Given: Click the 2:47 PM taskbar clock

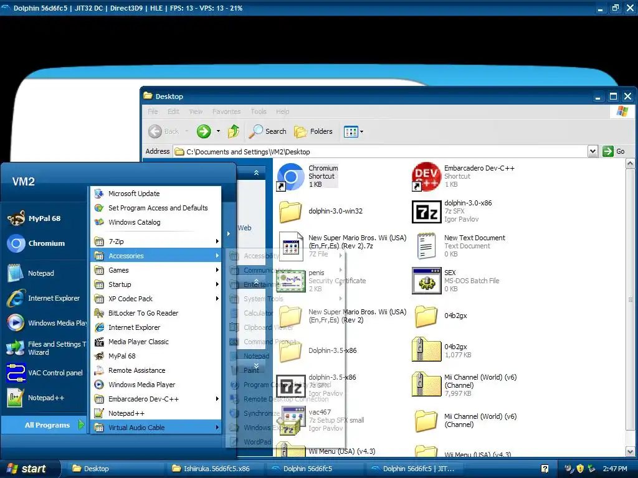Looking at the screenshot, I should (615, 469).
